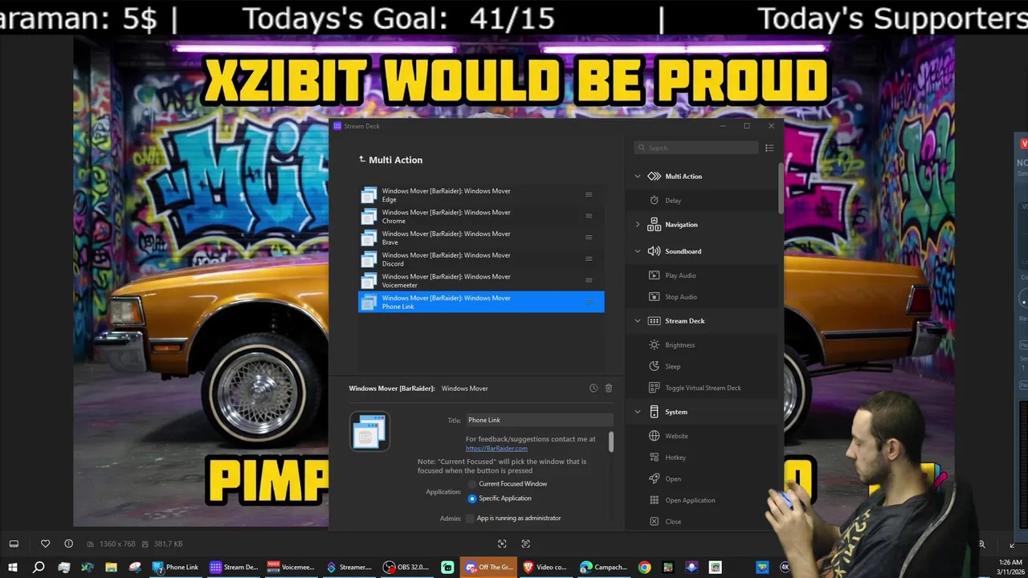Select the Windows Mover Discord row

pyautogui.click(x=480, y=258)
